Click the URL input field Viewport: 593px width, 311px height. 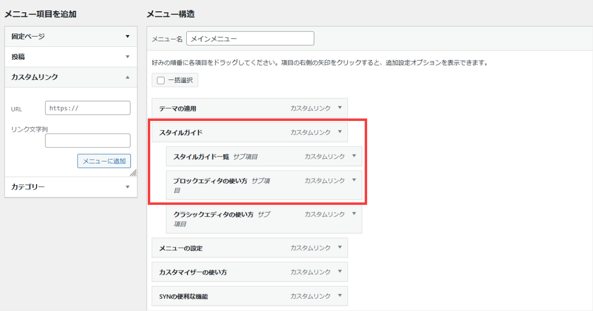[87, 108]
